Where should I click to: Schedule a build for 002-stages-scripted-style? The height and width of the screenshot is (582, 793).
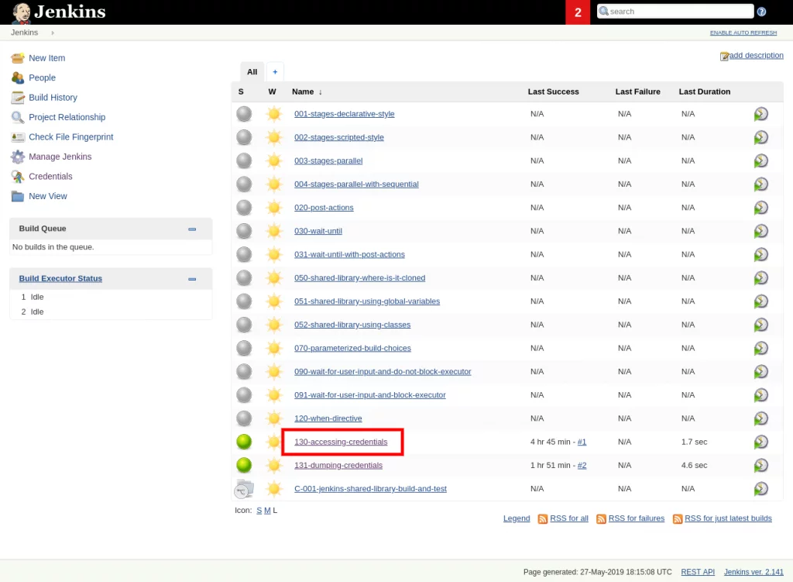coord(760,138)
